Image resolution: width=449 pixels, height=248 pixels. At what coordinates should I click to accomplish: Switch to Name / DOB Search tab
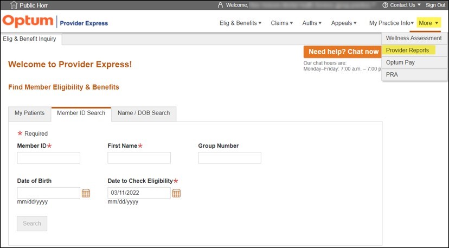point(144,113)
